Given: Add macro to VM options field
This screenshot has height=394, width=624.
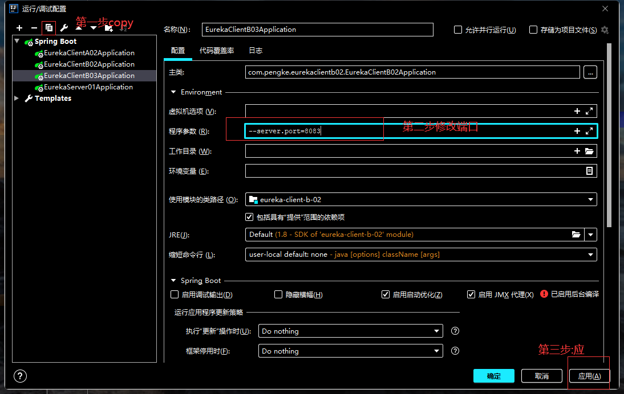Looking at the screenshot, I should [x=577, y=111].
